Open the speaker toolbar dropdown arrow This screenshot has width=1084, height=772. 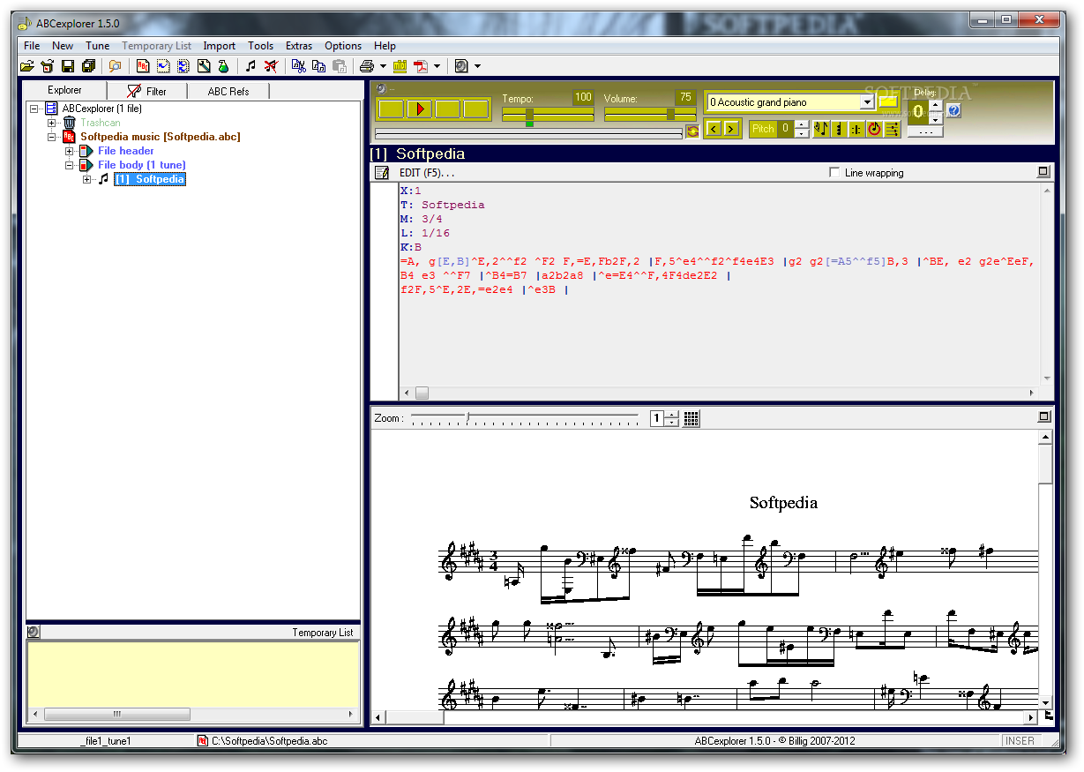point(477,66)
